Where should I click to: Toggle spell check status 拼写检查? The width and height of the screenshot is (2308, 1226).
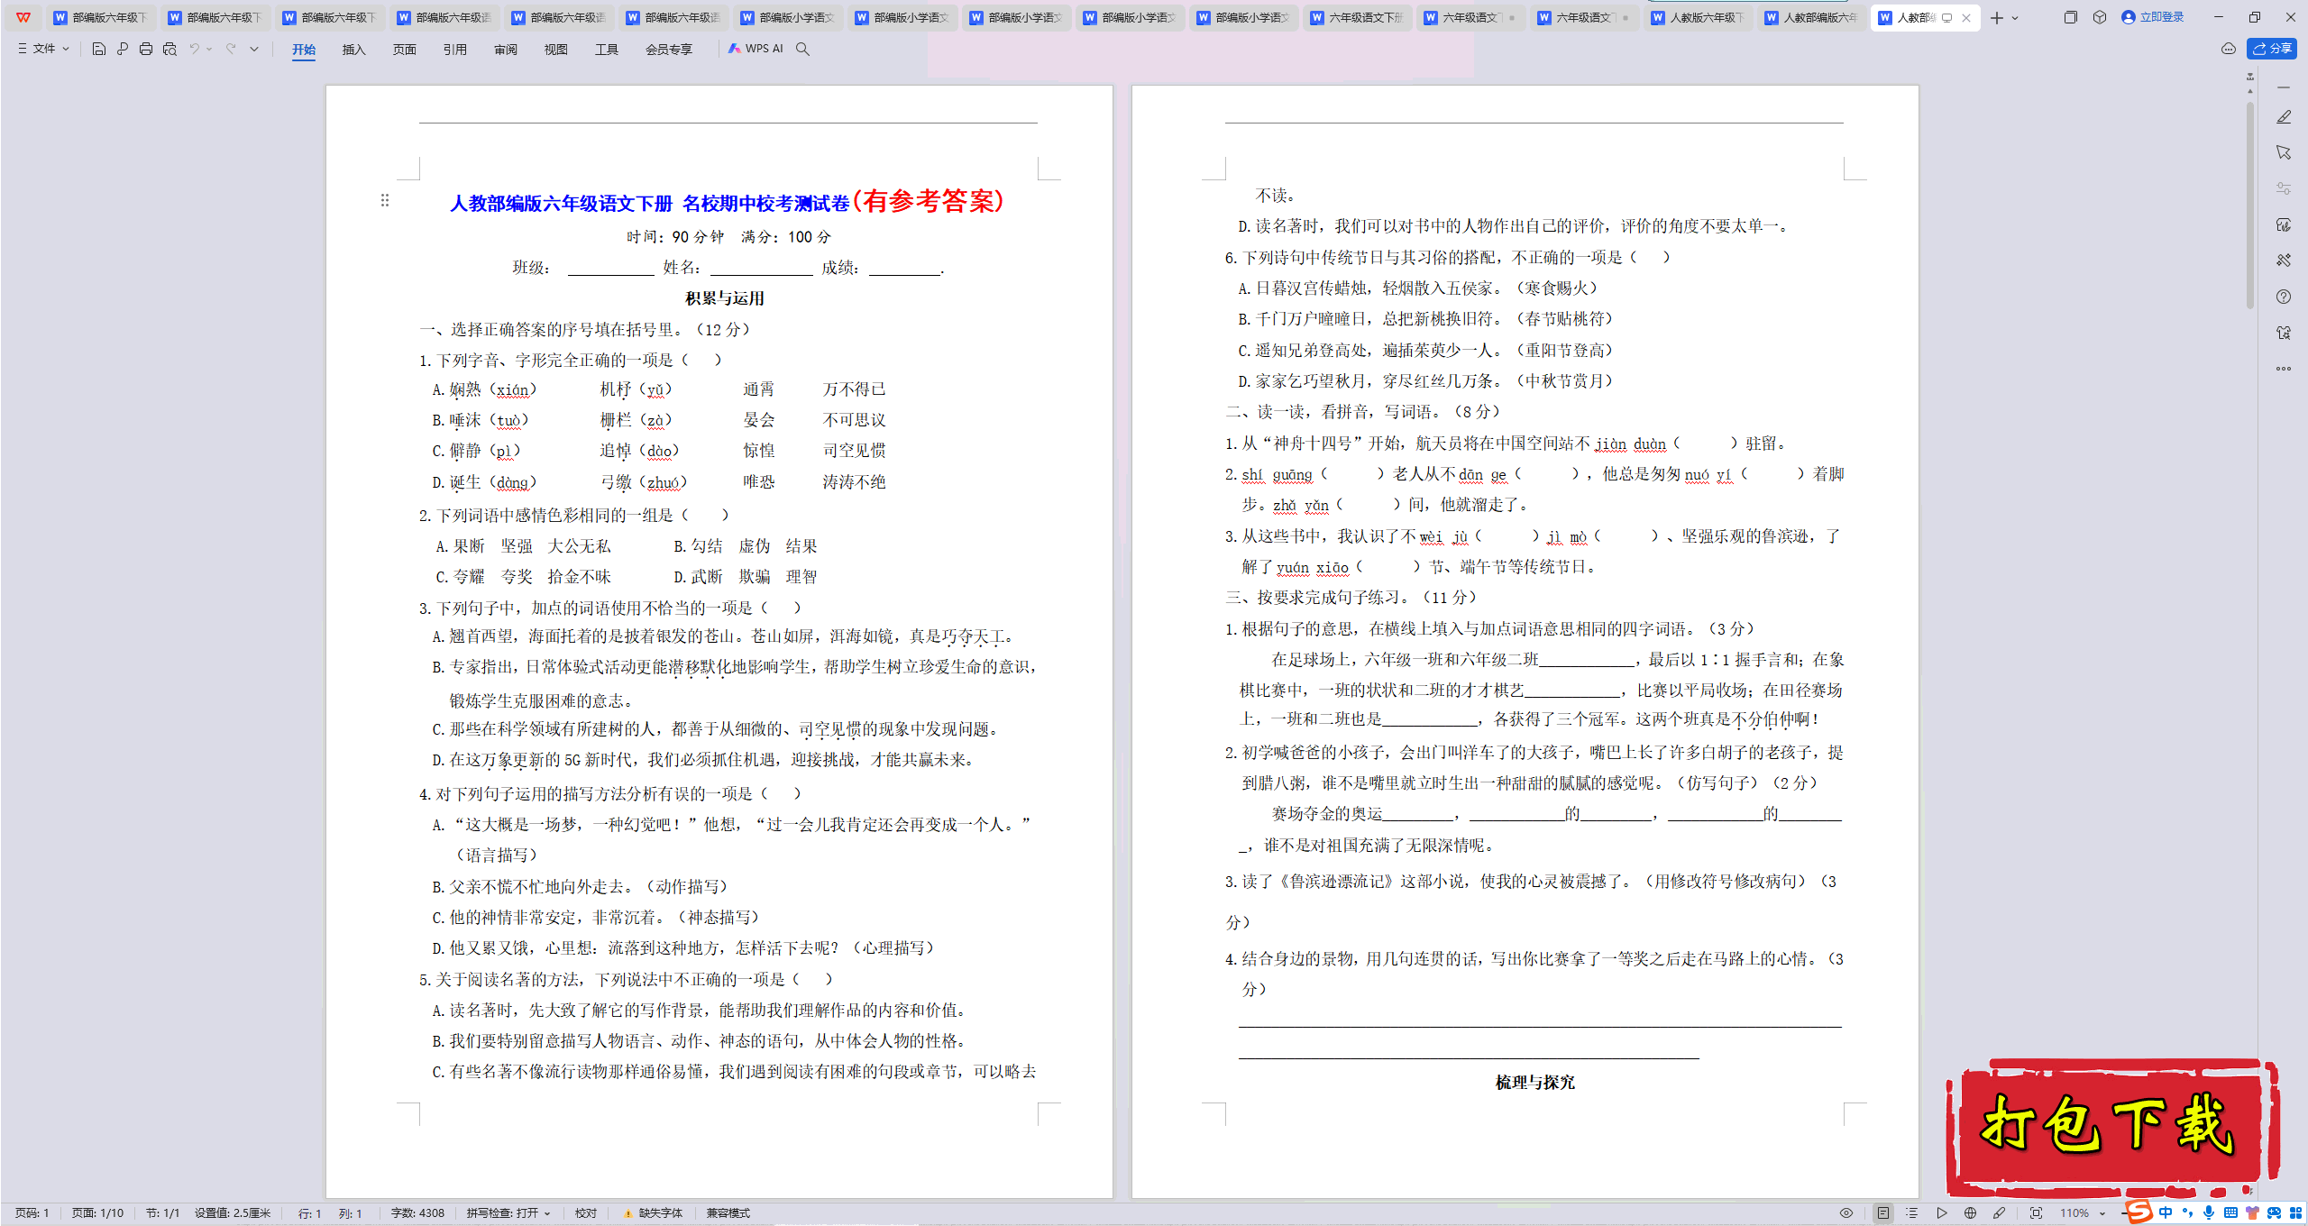click(502, 1213)
